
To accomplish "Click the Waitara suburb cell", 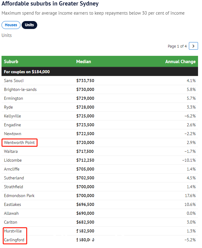I will [11, 151].
